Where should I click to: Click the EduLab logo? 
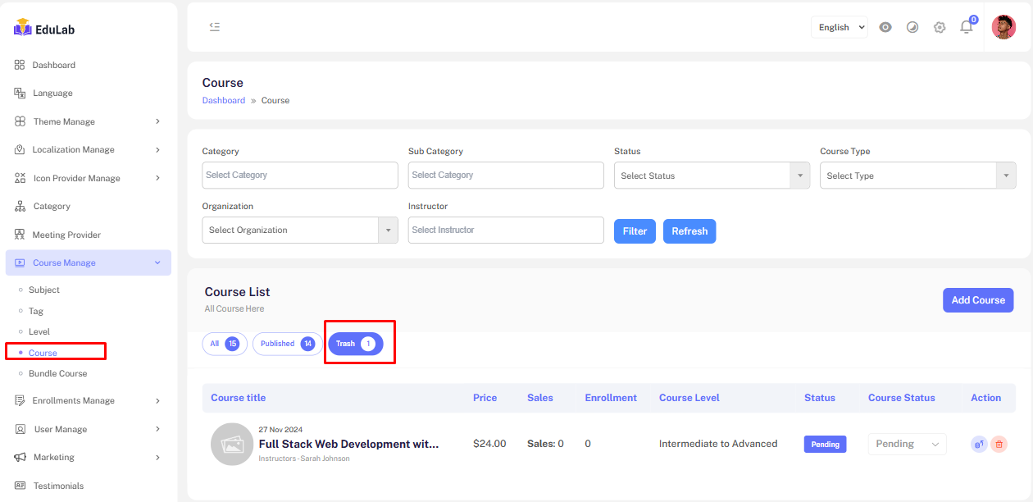pos(45,29)
